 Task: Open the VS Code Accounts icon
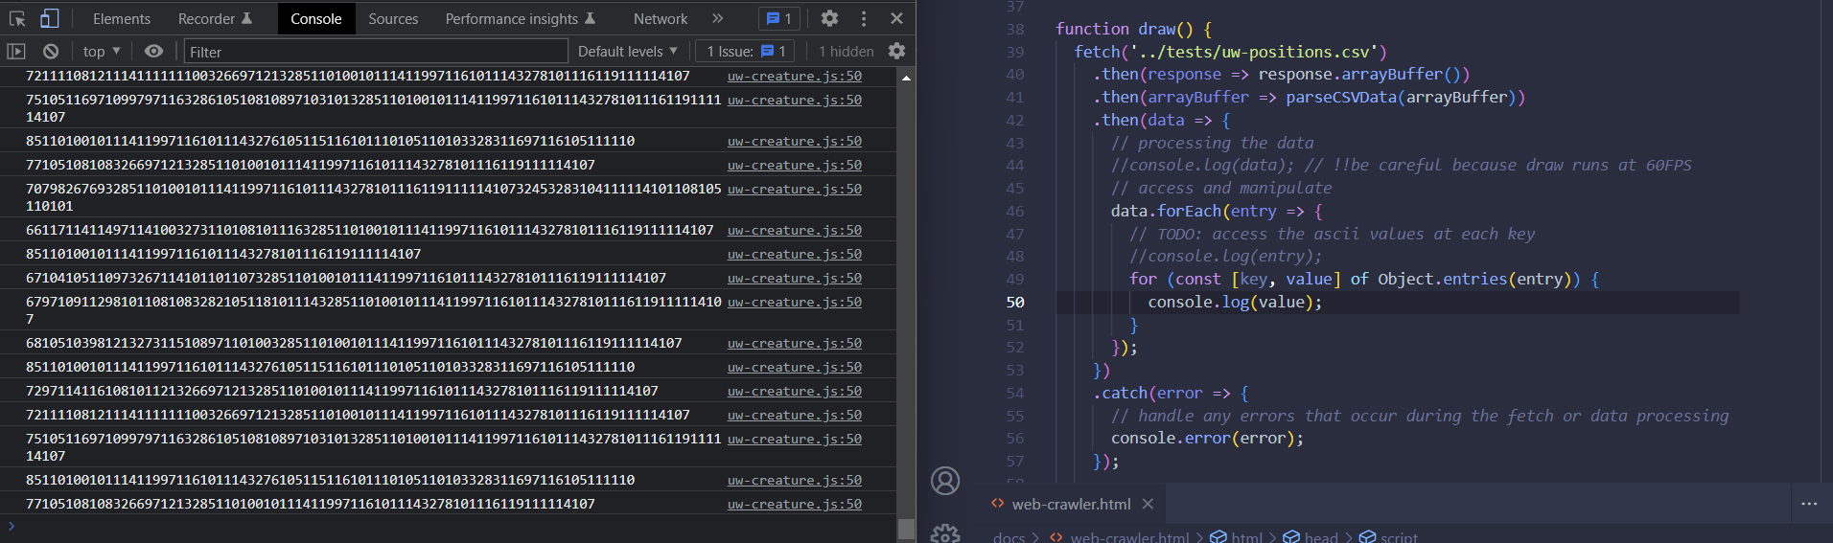tap(945, 481)
